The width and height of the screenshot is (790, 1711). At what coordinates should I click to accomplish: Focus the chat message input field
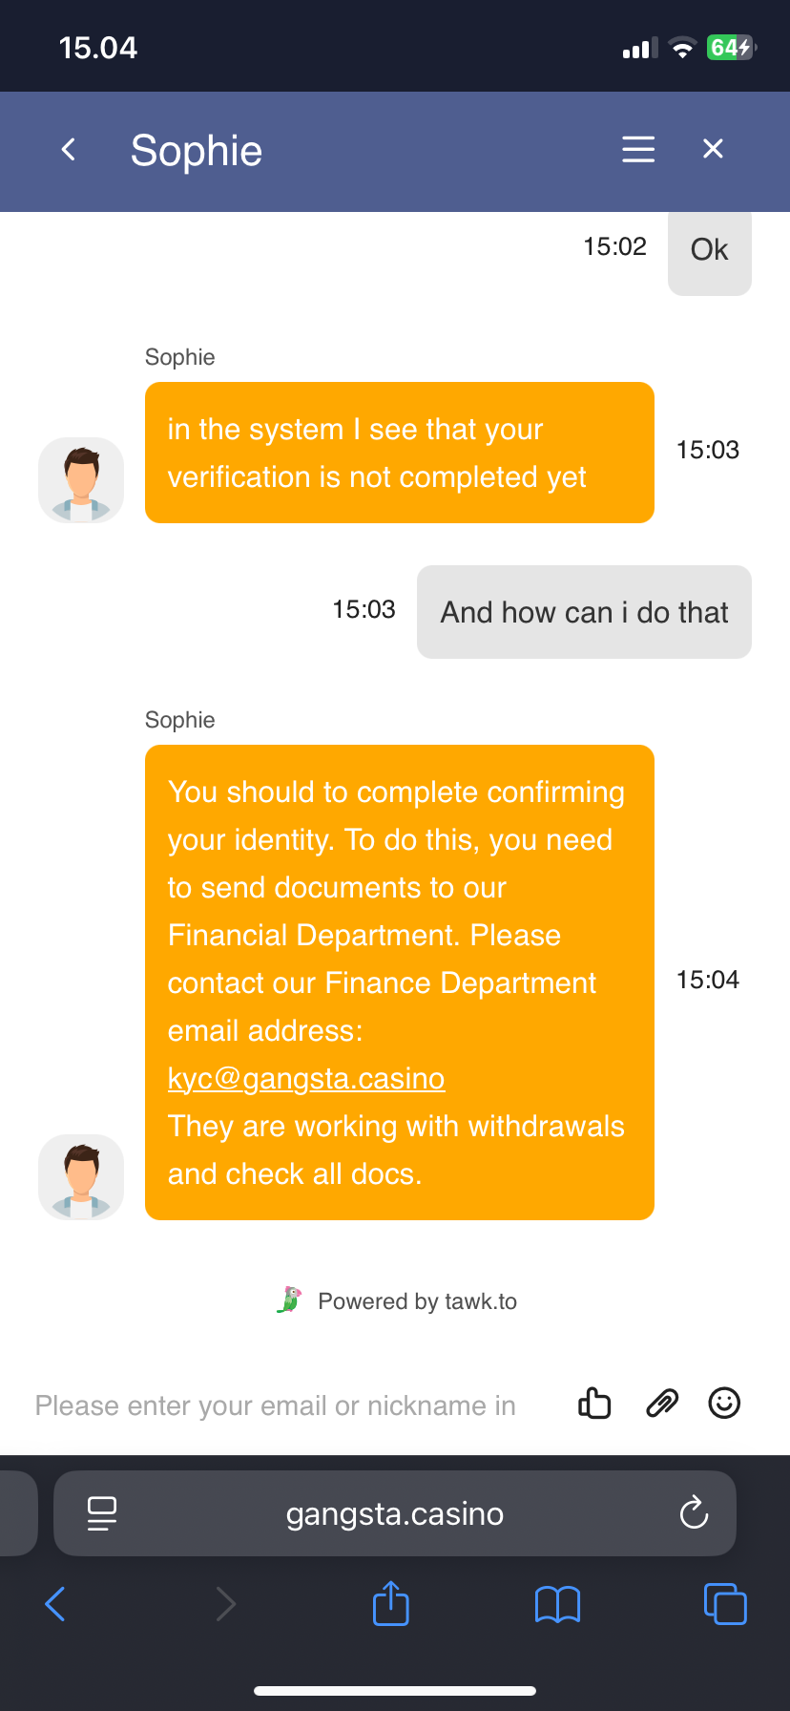click(277, 1405)
